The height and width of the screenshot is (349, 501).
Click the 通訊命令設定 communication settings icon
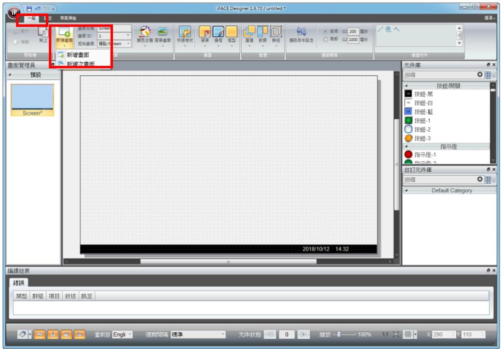(x=301, y=35)
